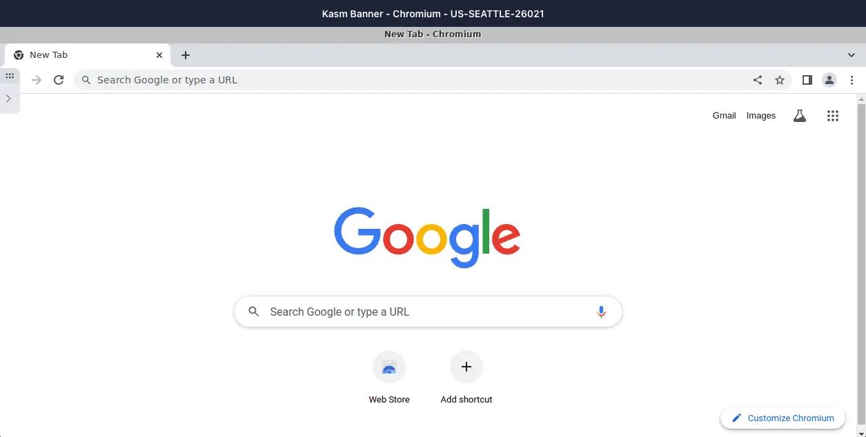The height and width of the screenshot is (437, 866).
Task: Open Chromium three-dot menu
Action: (x=852, y=80)
